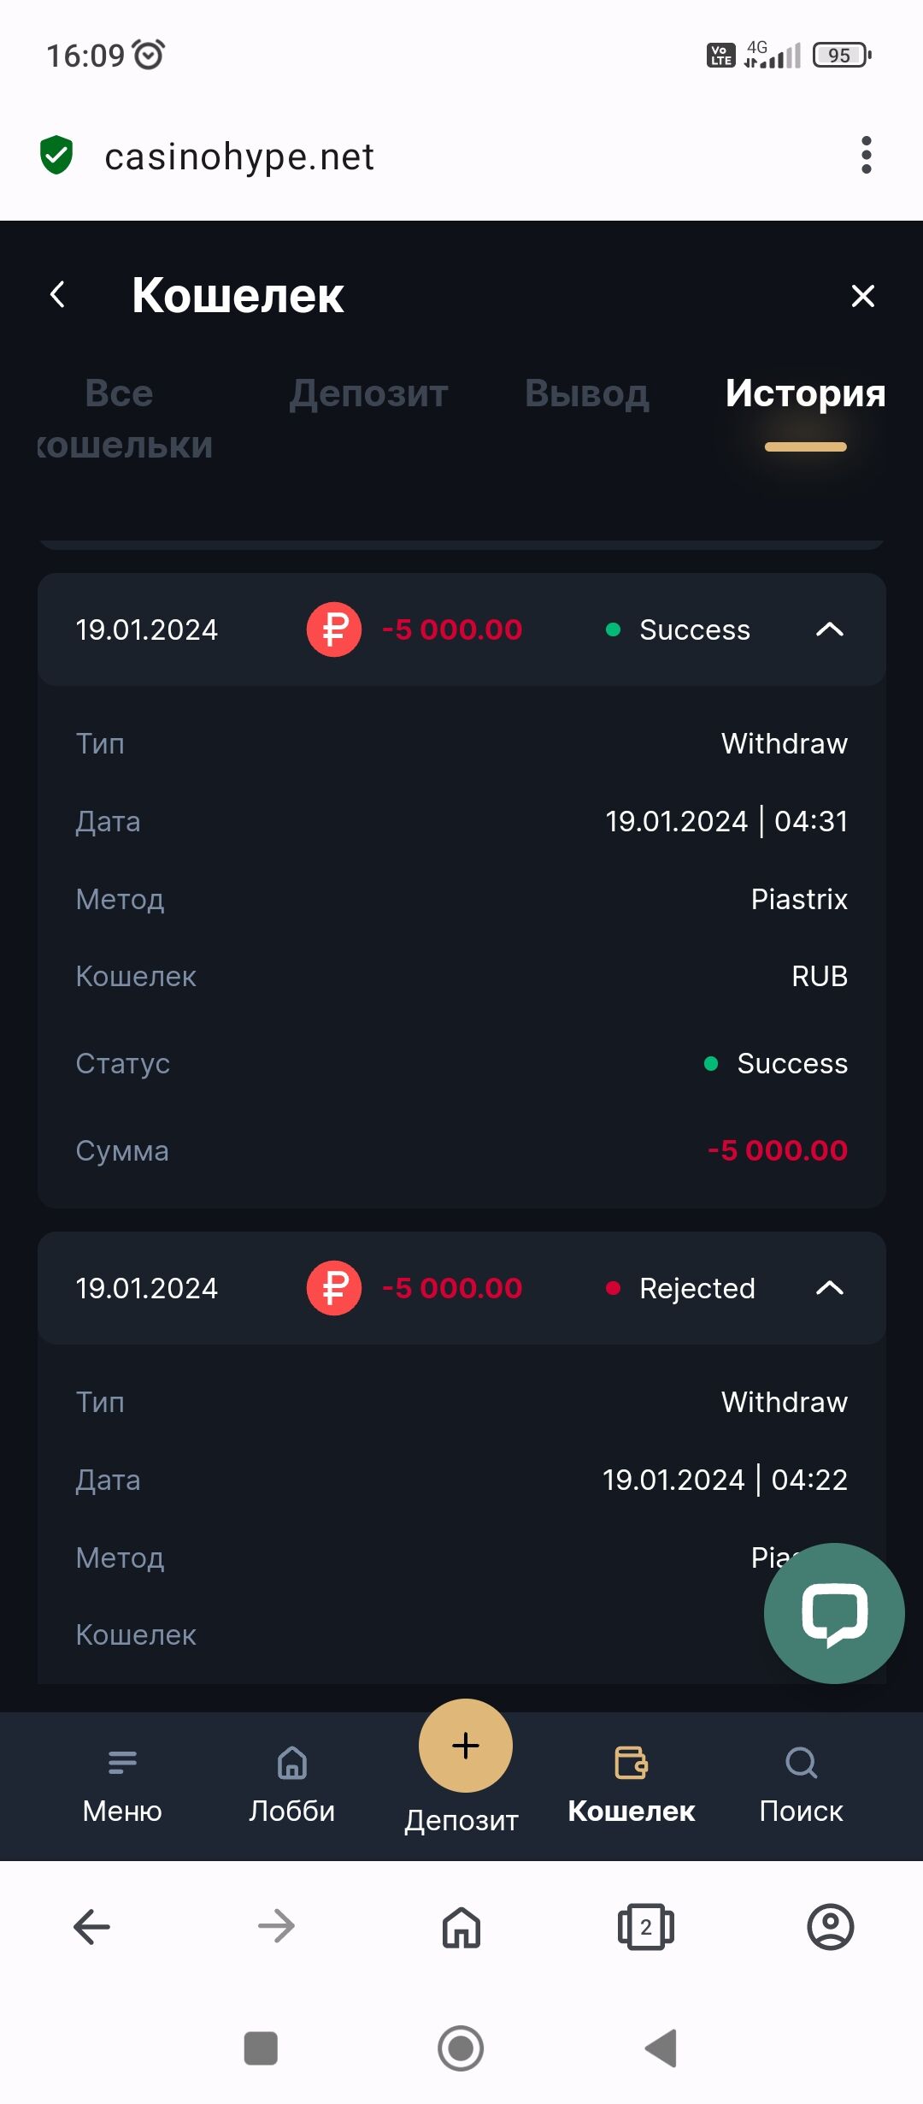Tap the Меню hamburger icon
923x2104 pixels.
(x=122, y=1762)
